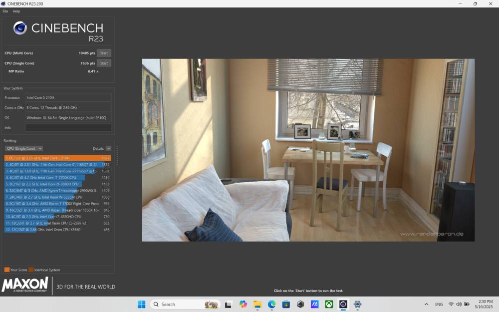The height and width of the screenshot is (312, 499).
Task: Open the File menu
Action: pyautogui.click(x=5, y=11)
